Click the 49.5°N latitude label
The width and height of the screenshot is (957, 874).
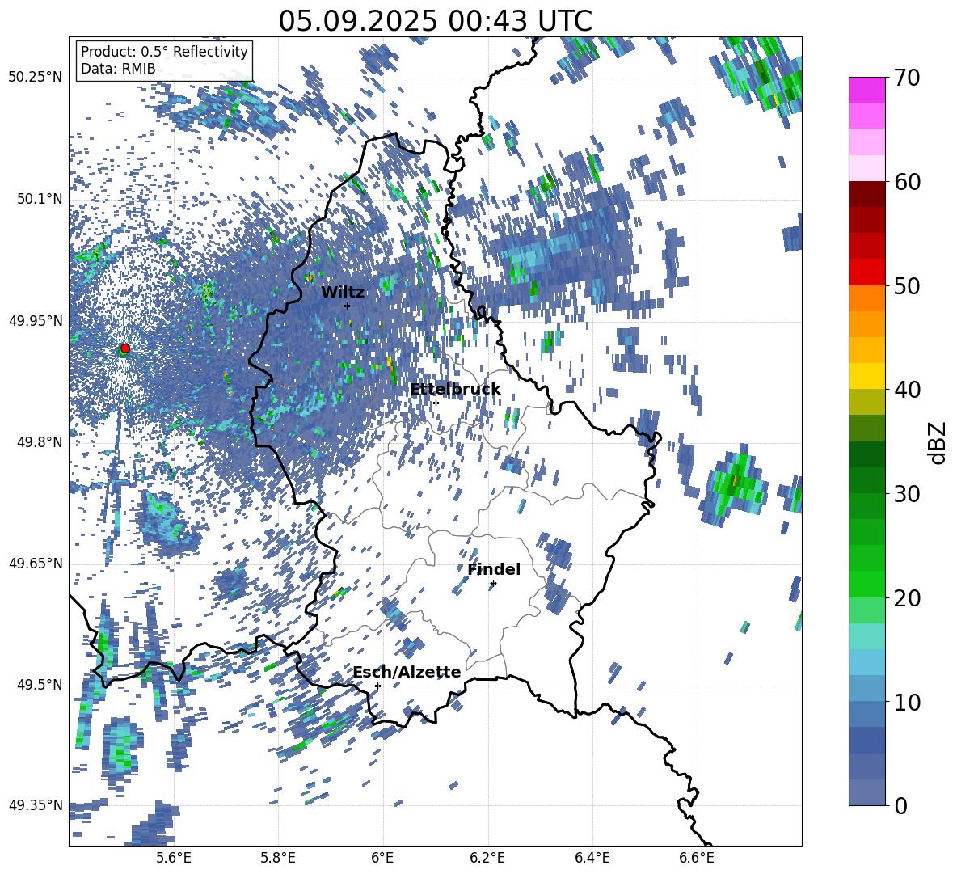39,684
